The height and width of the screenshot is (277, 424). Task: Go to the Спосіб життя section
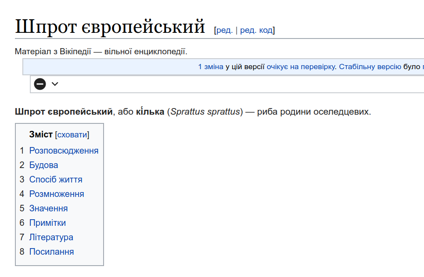point(56,179)
